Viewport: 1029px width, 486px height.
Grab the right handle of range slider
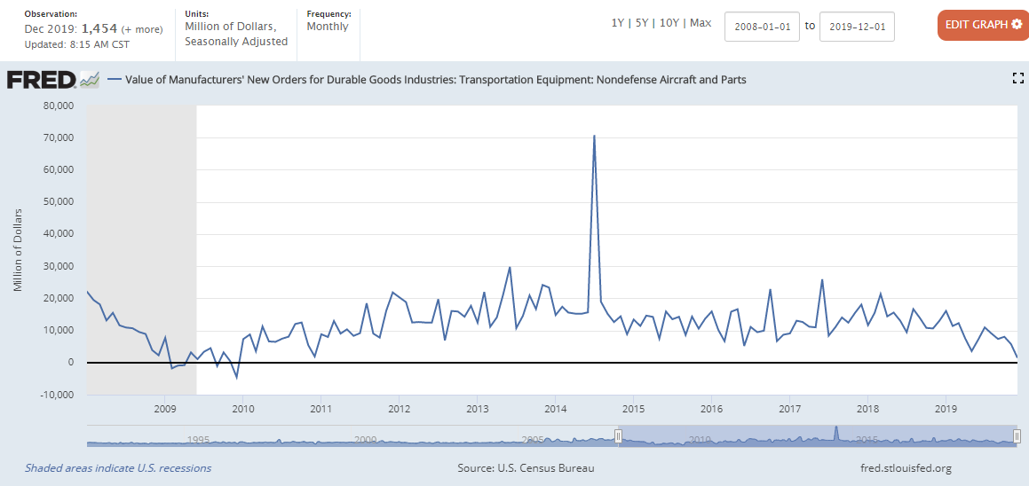coord(1017,435)
